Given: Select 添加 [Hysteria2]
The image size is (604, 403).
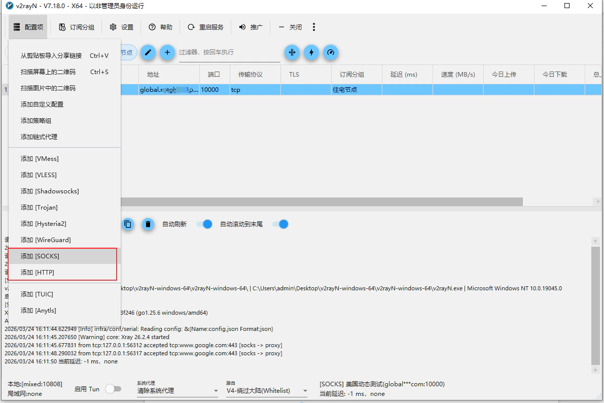Looking at the screenshot, I should pyautogui.click(x=65, y=223).
